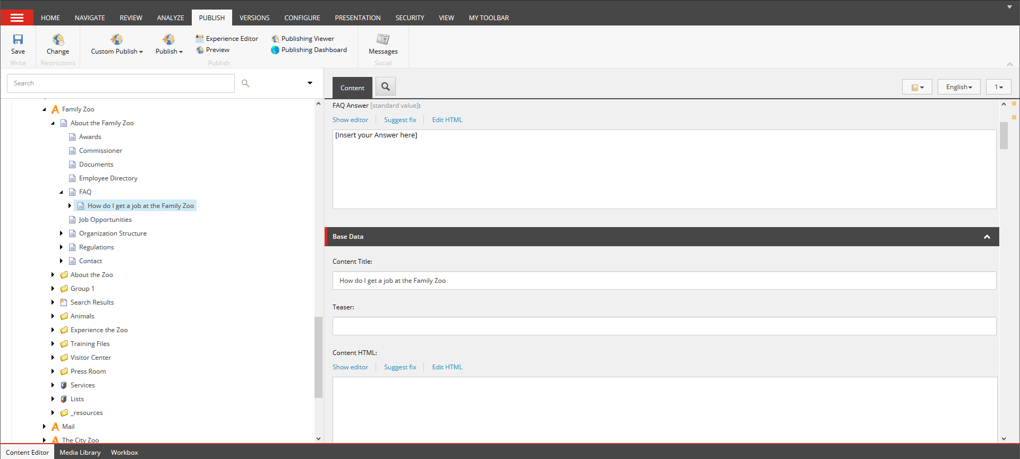Click Suggest fix under Content HTML
Viewport: 1020px width, 459px height.
[400, 367]
